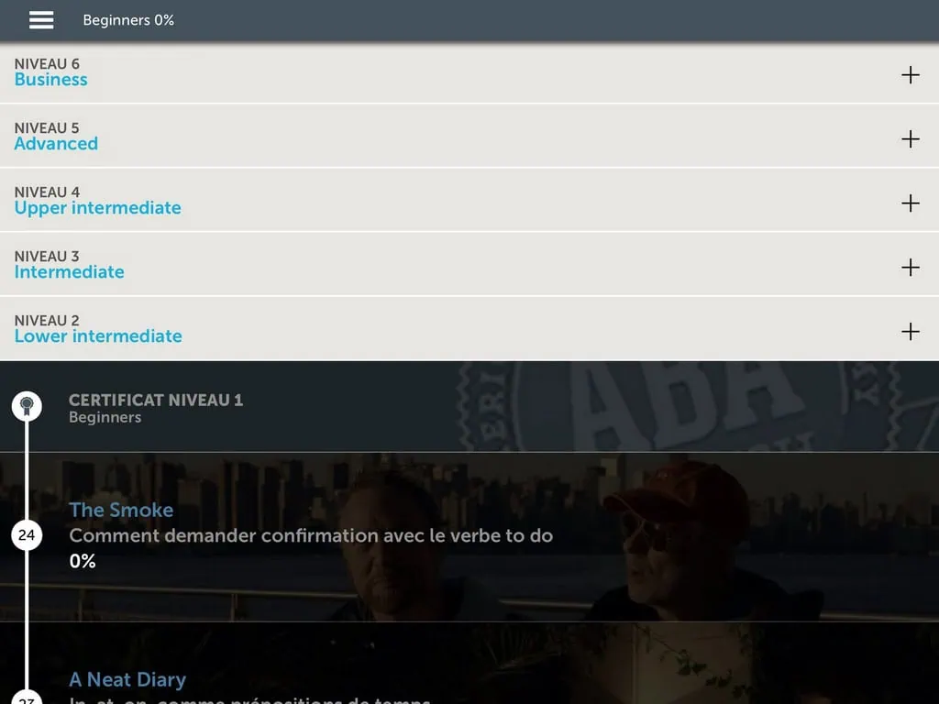Expand Niveau 5 Advanced with plus icon
939x704 pixels.
(x=910, y=139)
